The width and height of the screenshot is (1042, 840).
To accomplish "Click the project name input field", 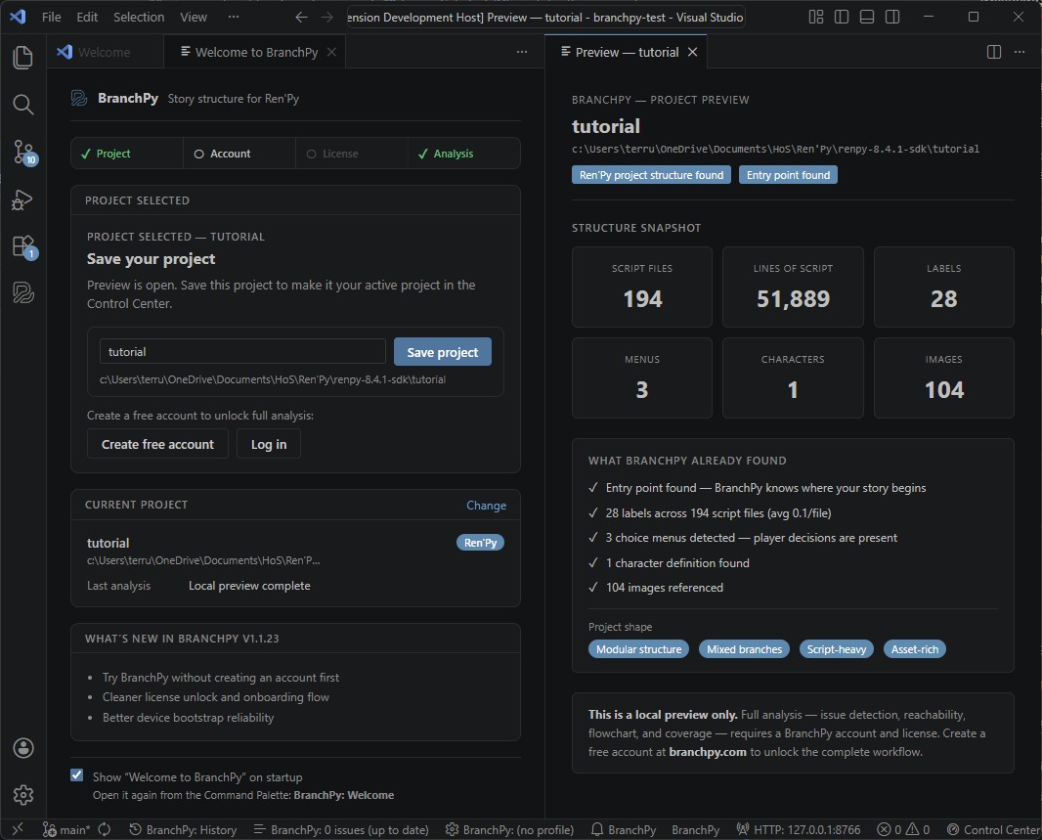I will tap(242, 352).
